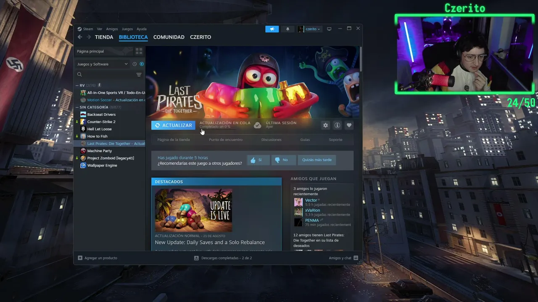The height and width of the screenshot is (302, 538).
Task: Open advanced filter options icon
Action: (139, 75)
